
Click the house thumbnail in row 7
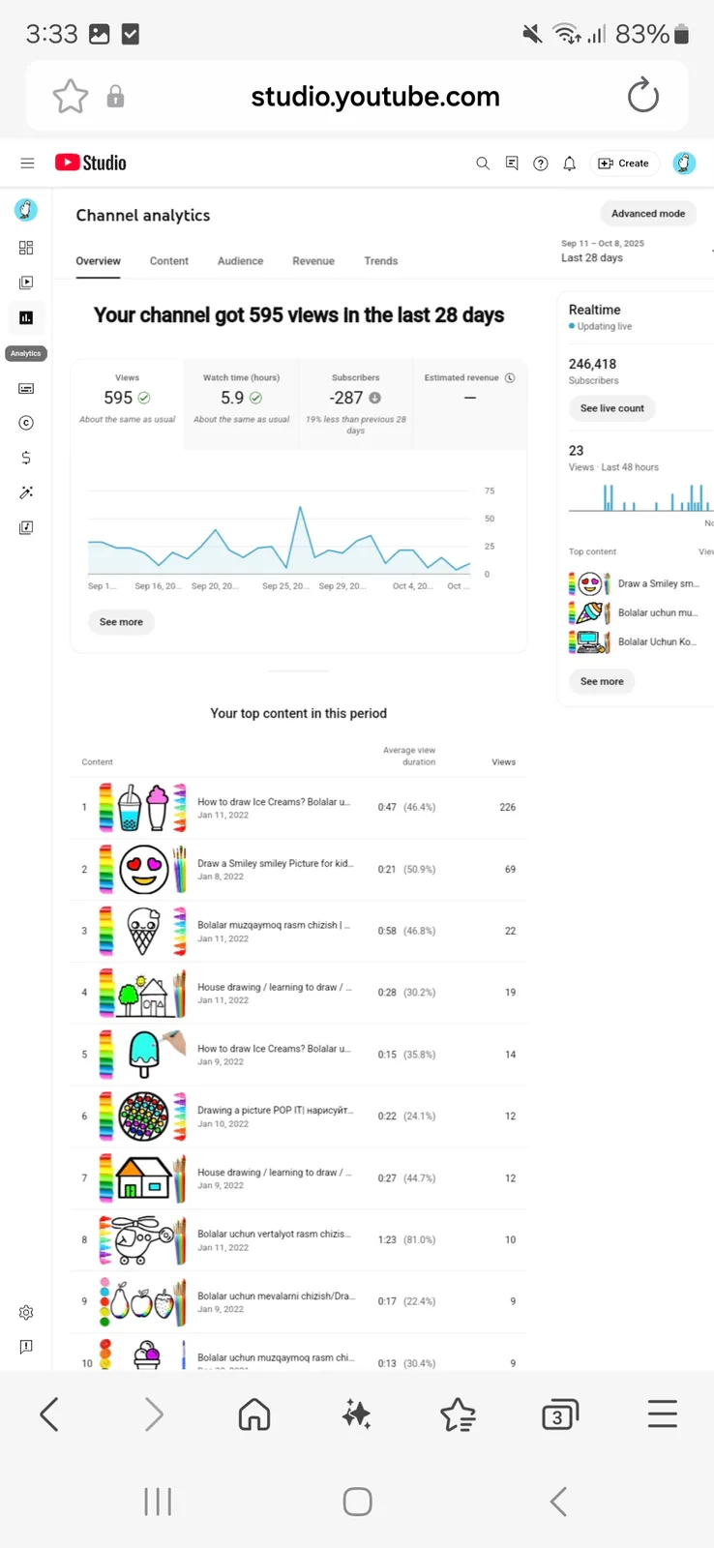[x=143, y=1177]
